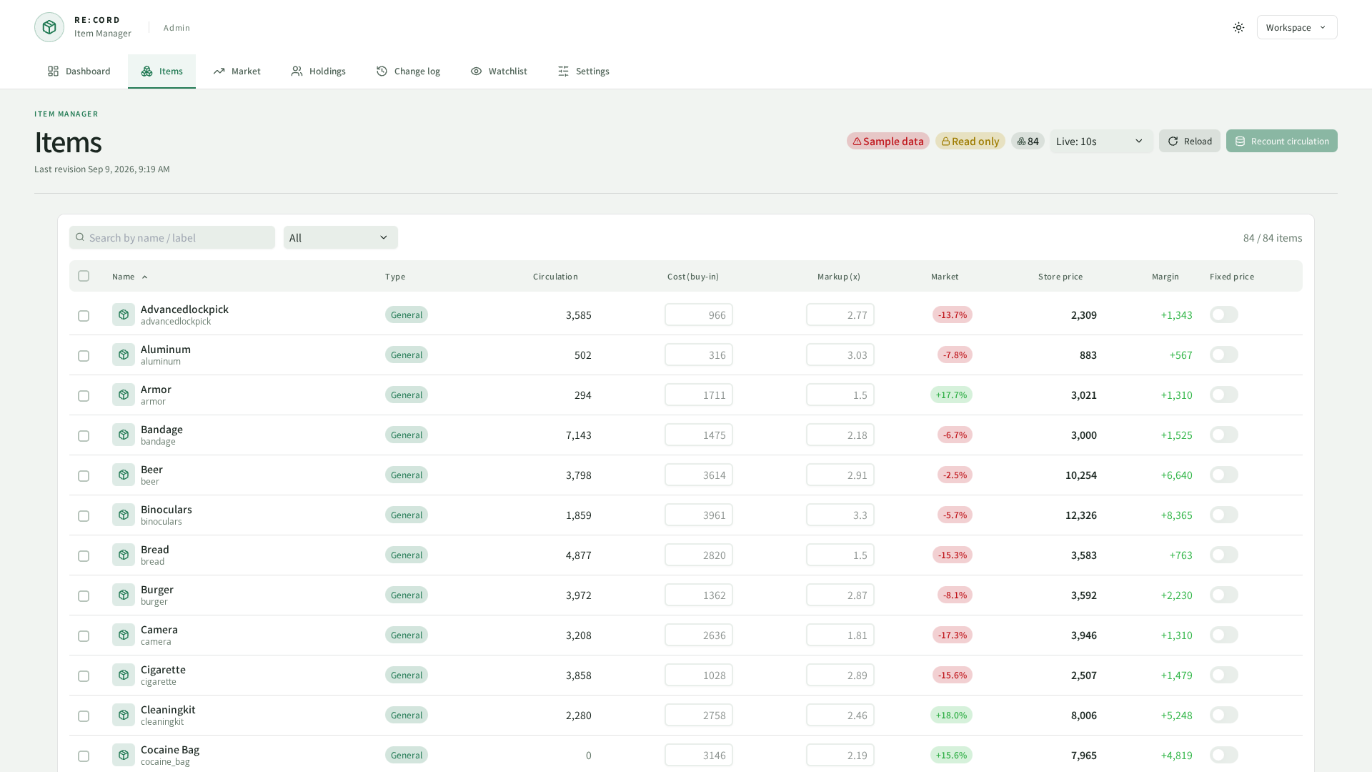Check the select-all checkbox in header
The width and height of the screenshot is (1372, 772).
click(84, 276)
